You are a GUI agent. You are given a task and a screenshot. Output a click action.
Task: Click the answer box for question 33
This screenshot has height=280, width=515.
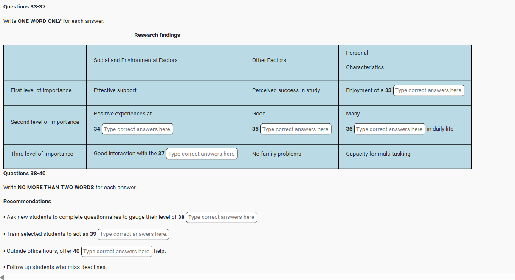point(428,90)
